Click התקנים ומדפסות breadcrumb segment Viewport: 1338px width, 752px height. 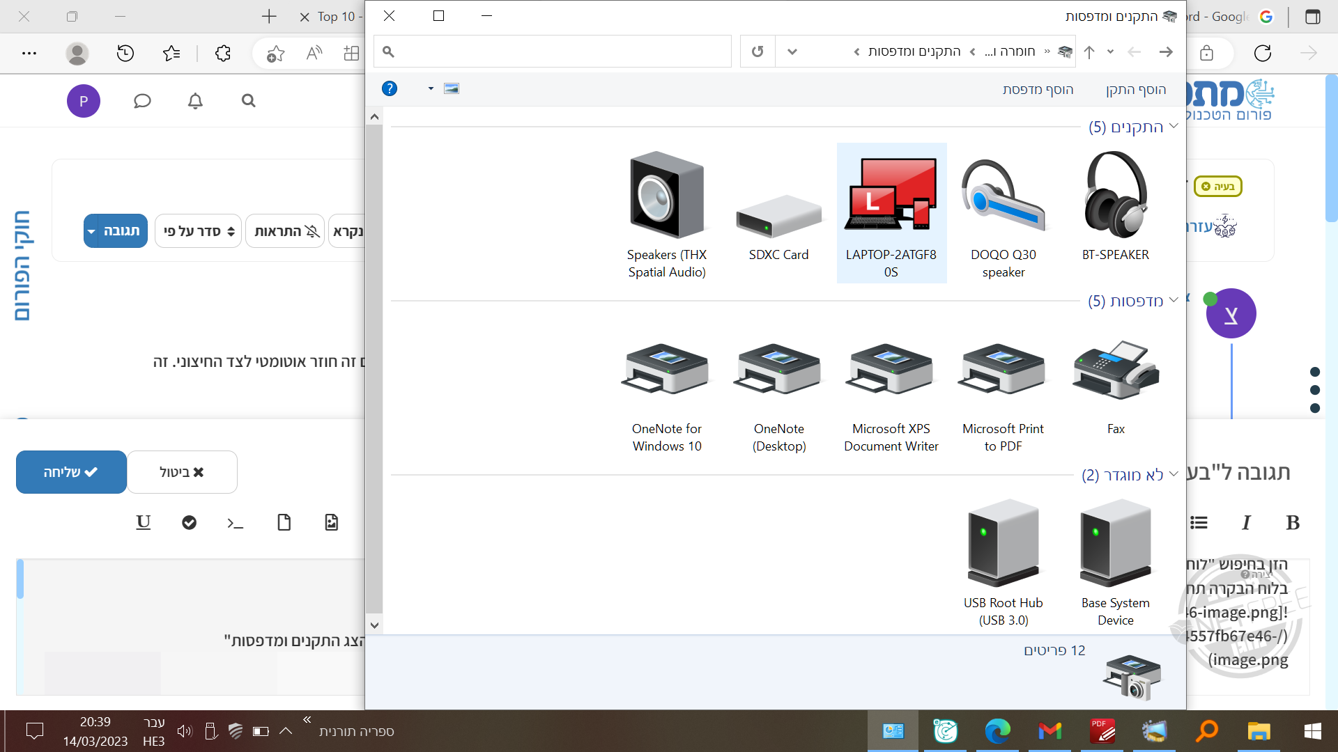914,52
